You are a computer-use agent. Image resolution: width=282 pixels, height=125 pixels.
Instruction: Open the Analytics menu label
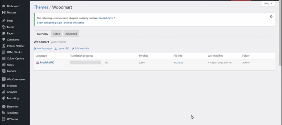(x=12, y=92)
